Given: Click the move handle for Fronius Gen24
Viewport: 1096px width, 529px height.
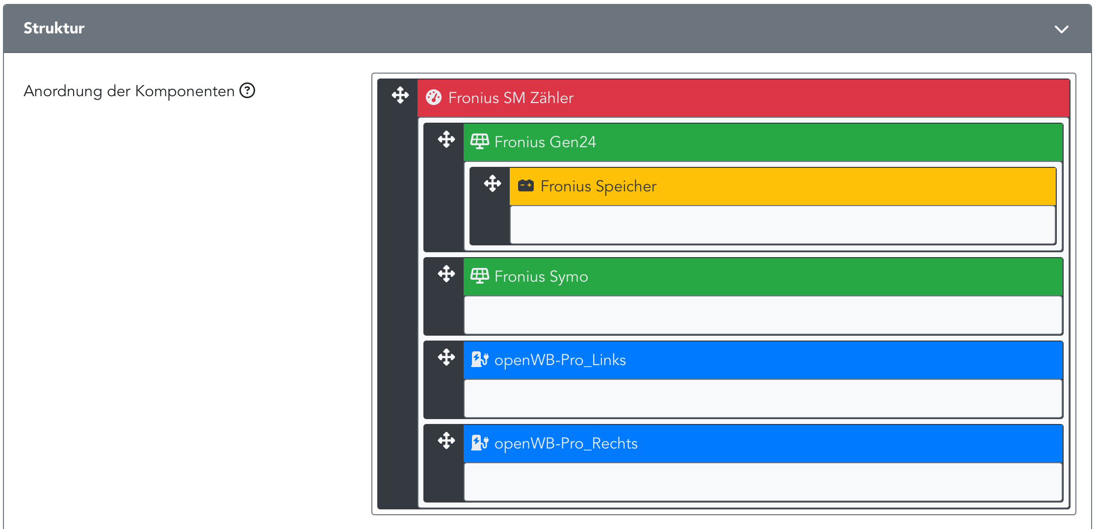Looking at the screenshot, I should click(x=446, y=139).
